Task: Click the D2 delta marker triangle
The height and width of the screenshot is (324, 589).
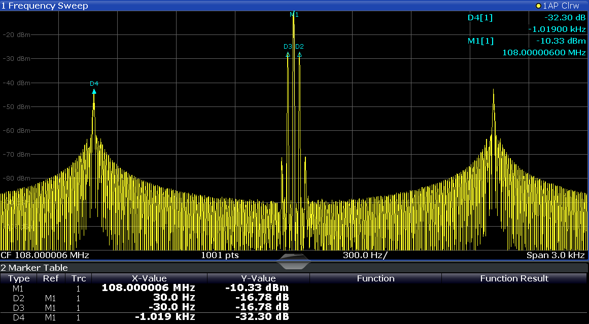Action: 300,54
